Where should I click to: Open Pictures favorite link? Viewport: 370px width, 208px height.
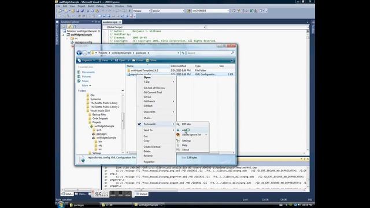86,76
